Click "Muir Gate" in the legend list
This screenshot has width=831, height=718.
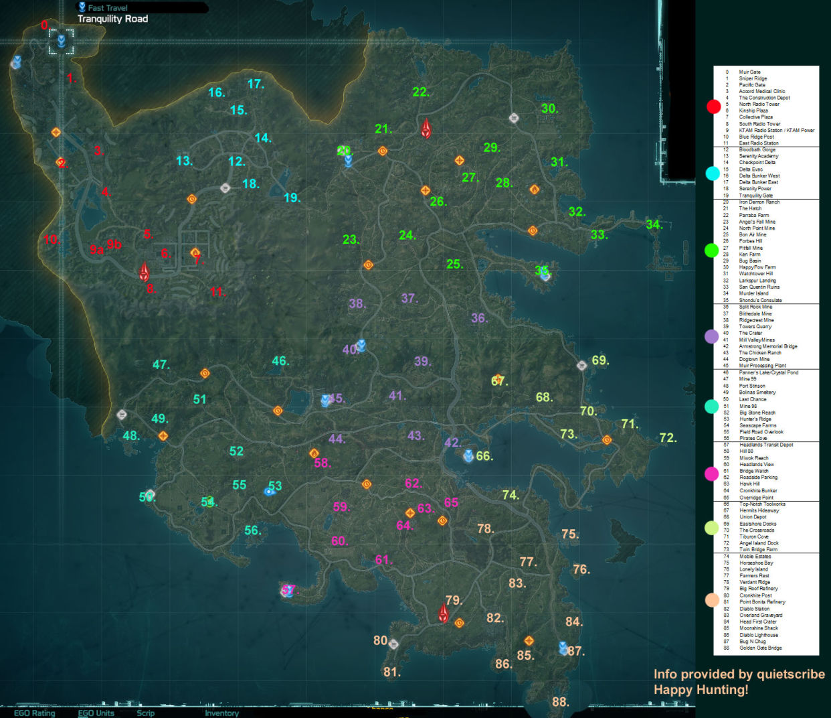[749, 72]
